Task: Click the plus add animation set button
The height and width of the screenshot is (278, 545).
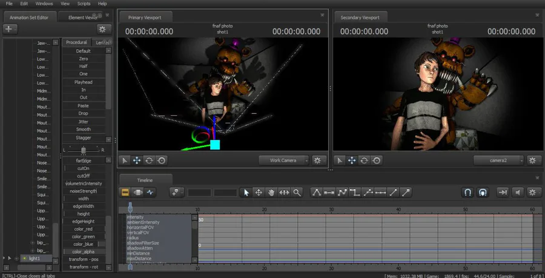Action: tap(10, 29)
